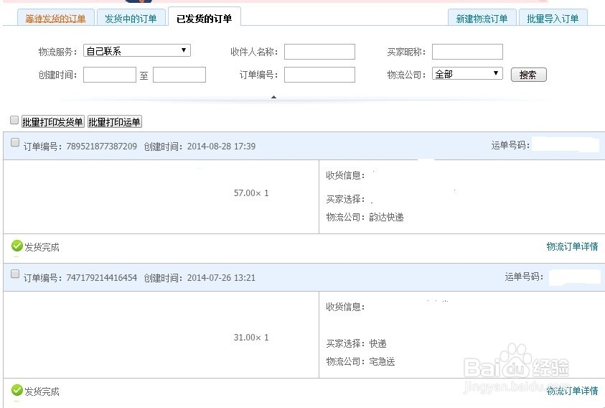Click the 创建时间 end date field
Image resolution: width=605 pixels, height=408 pixels.
pyautogui.click(x=179, y=75)
